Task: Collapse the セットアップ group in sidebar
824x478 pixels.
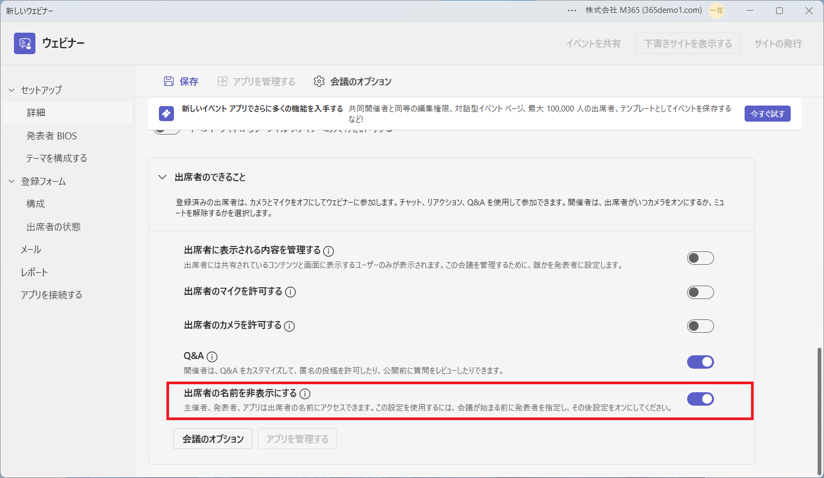Action: tap(11, 90)
